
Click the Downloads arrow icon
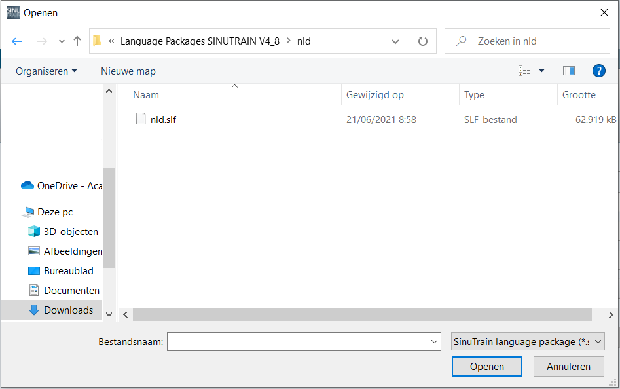[34, 310]
